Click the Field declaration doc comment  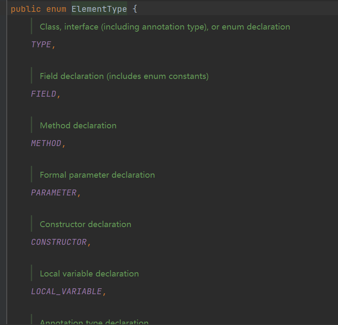point(124,76)
